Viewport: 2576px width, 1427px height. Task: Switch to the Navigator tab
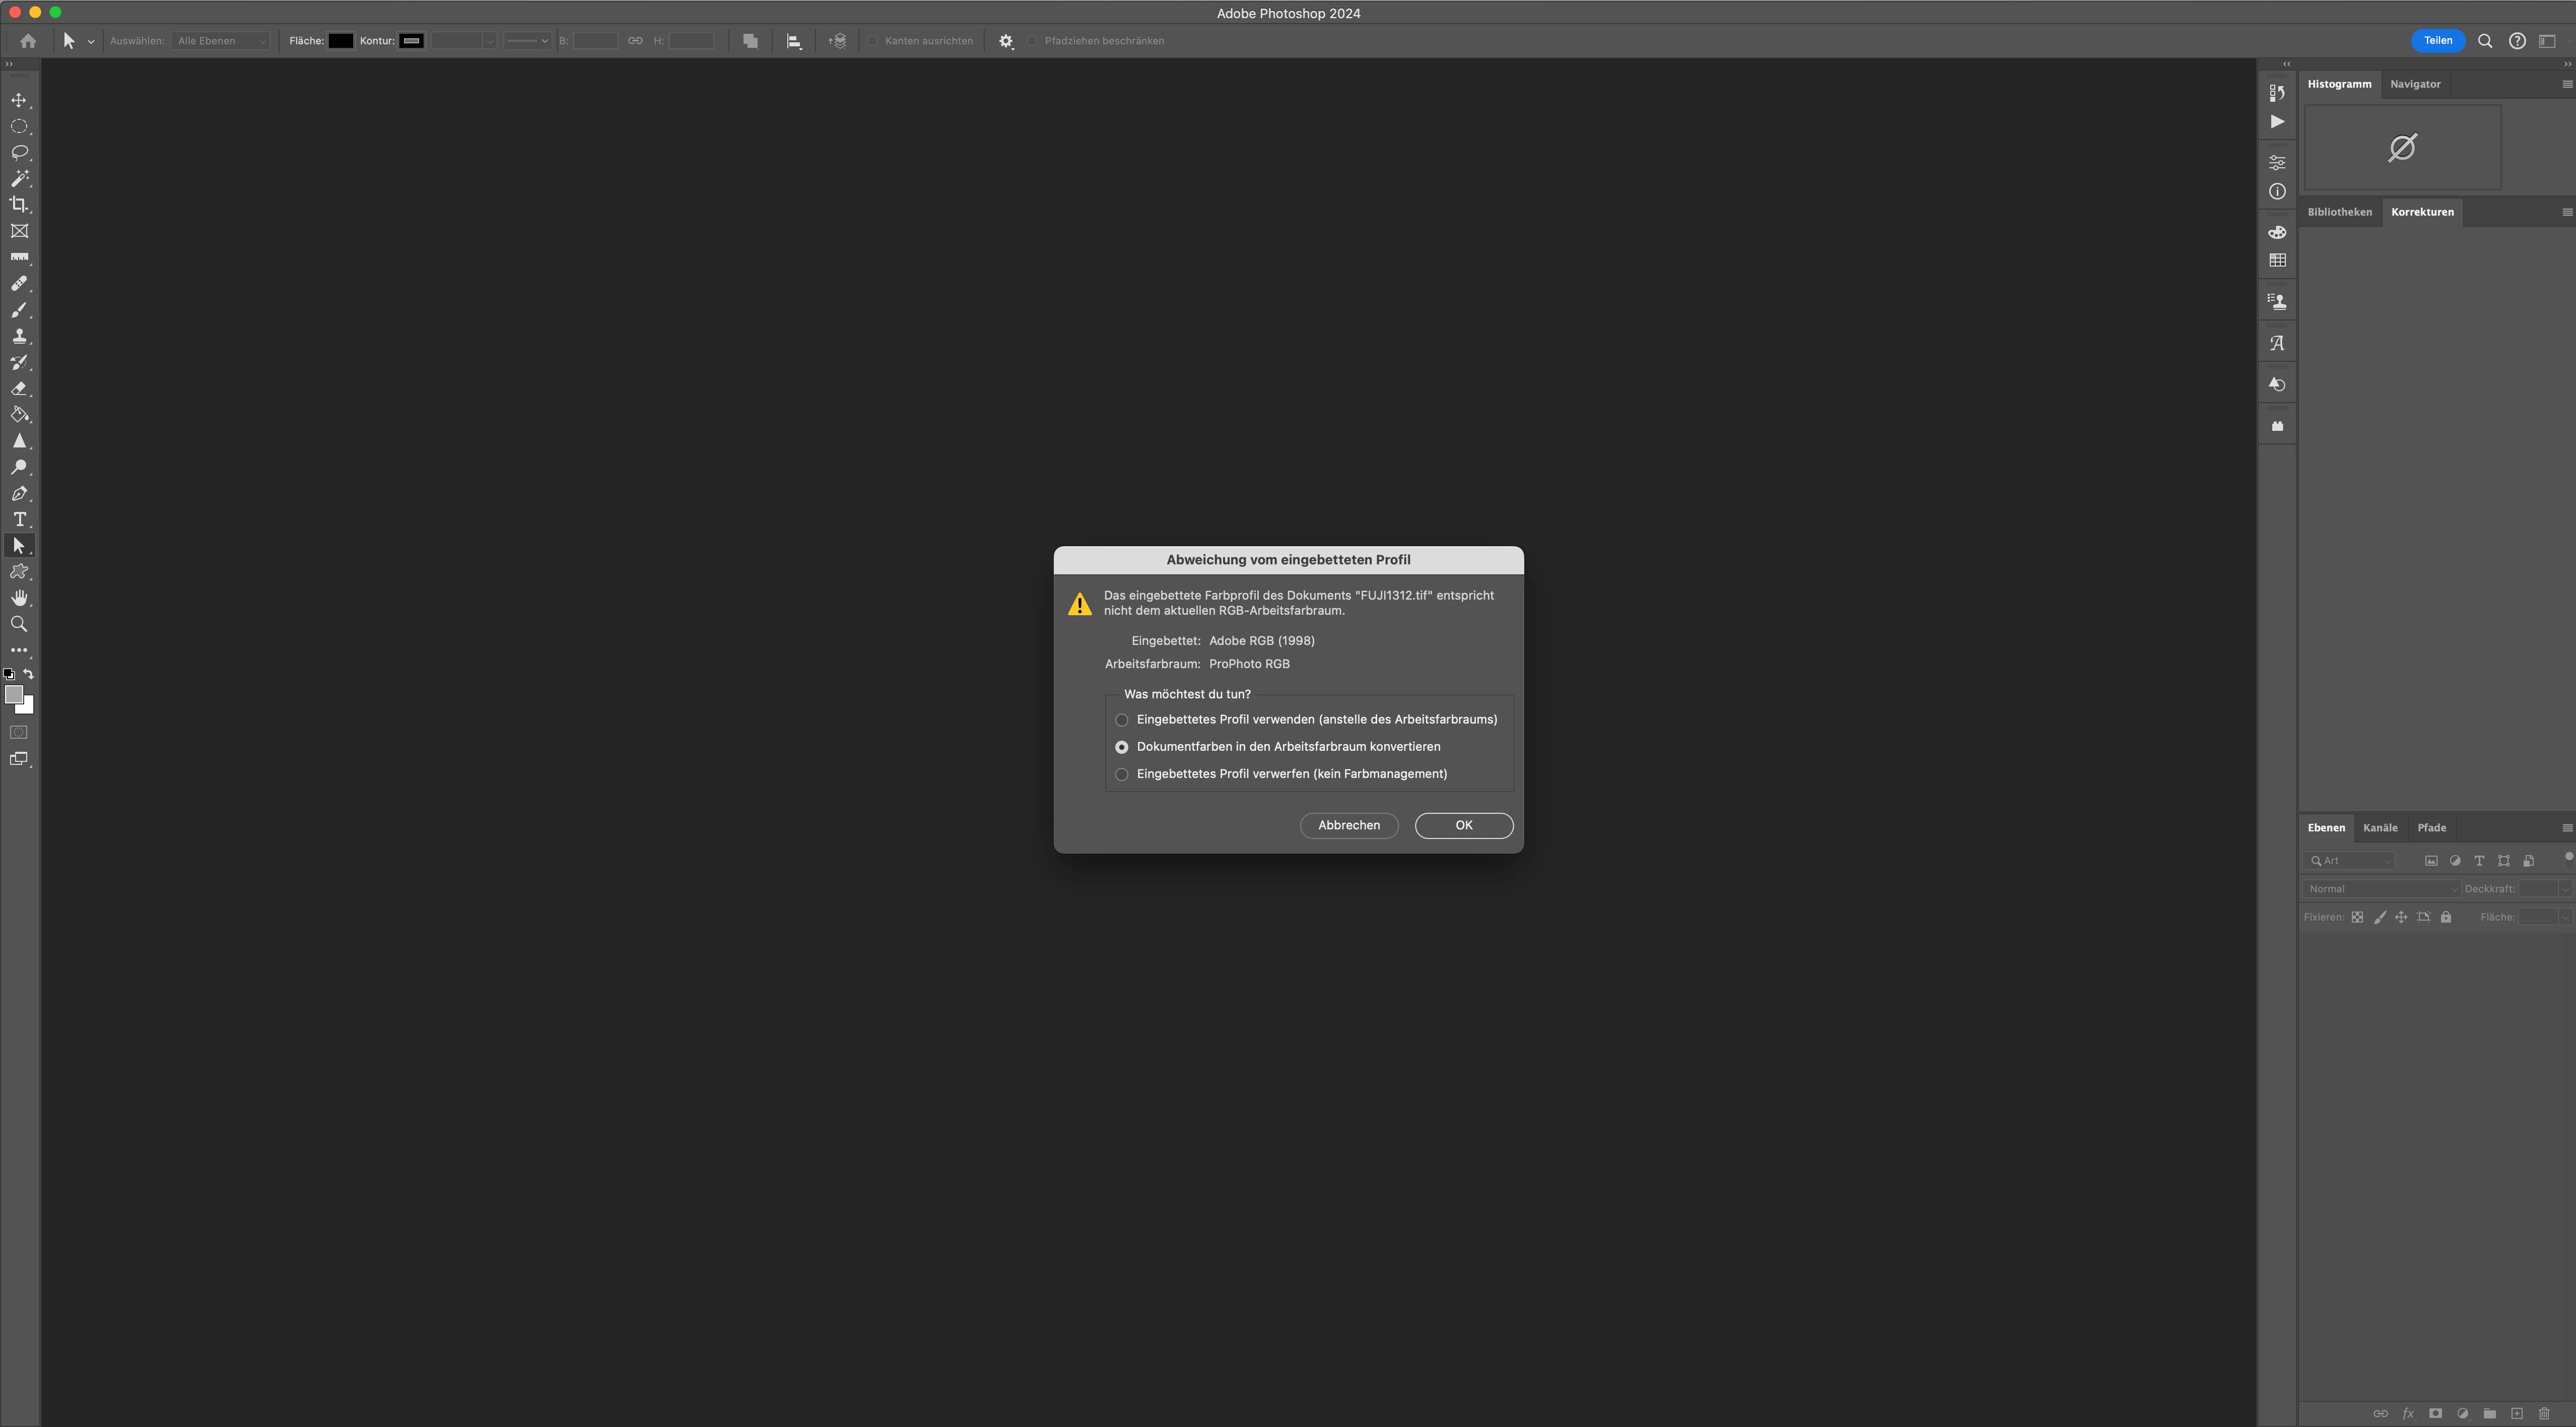click(2415, 84)
